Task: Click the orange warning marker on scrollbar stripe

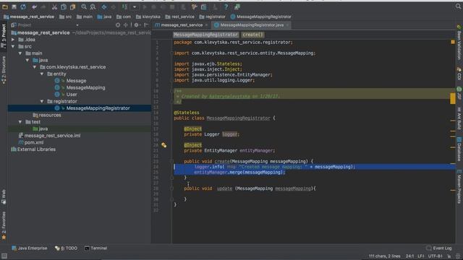Action: [453, 98]
